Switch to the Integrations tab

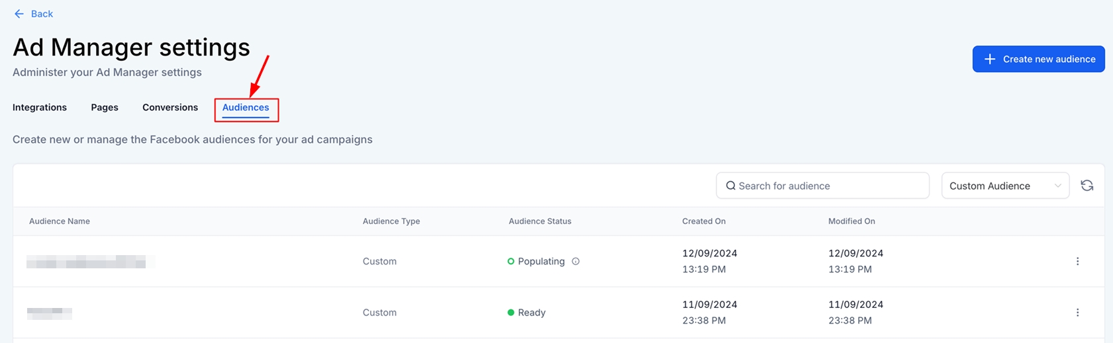(40, 108)
